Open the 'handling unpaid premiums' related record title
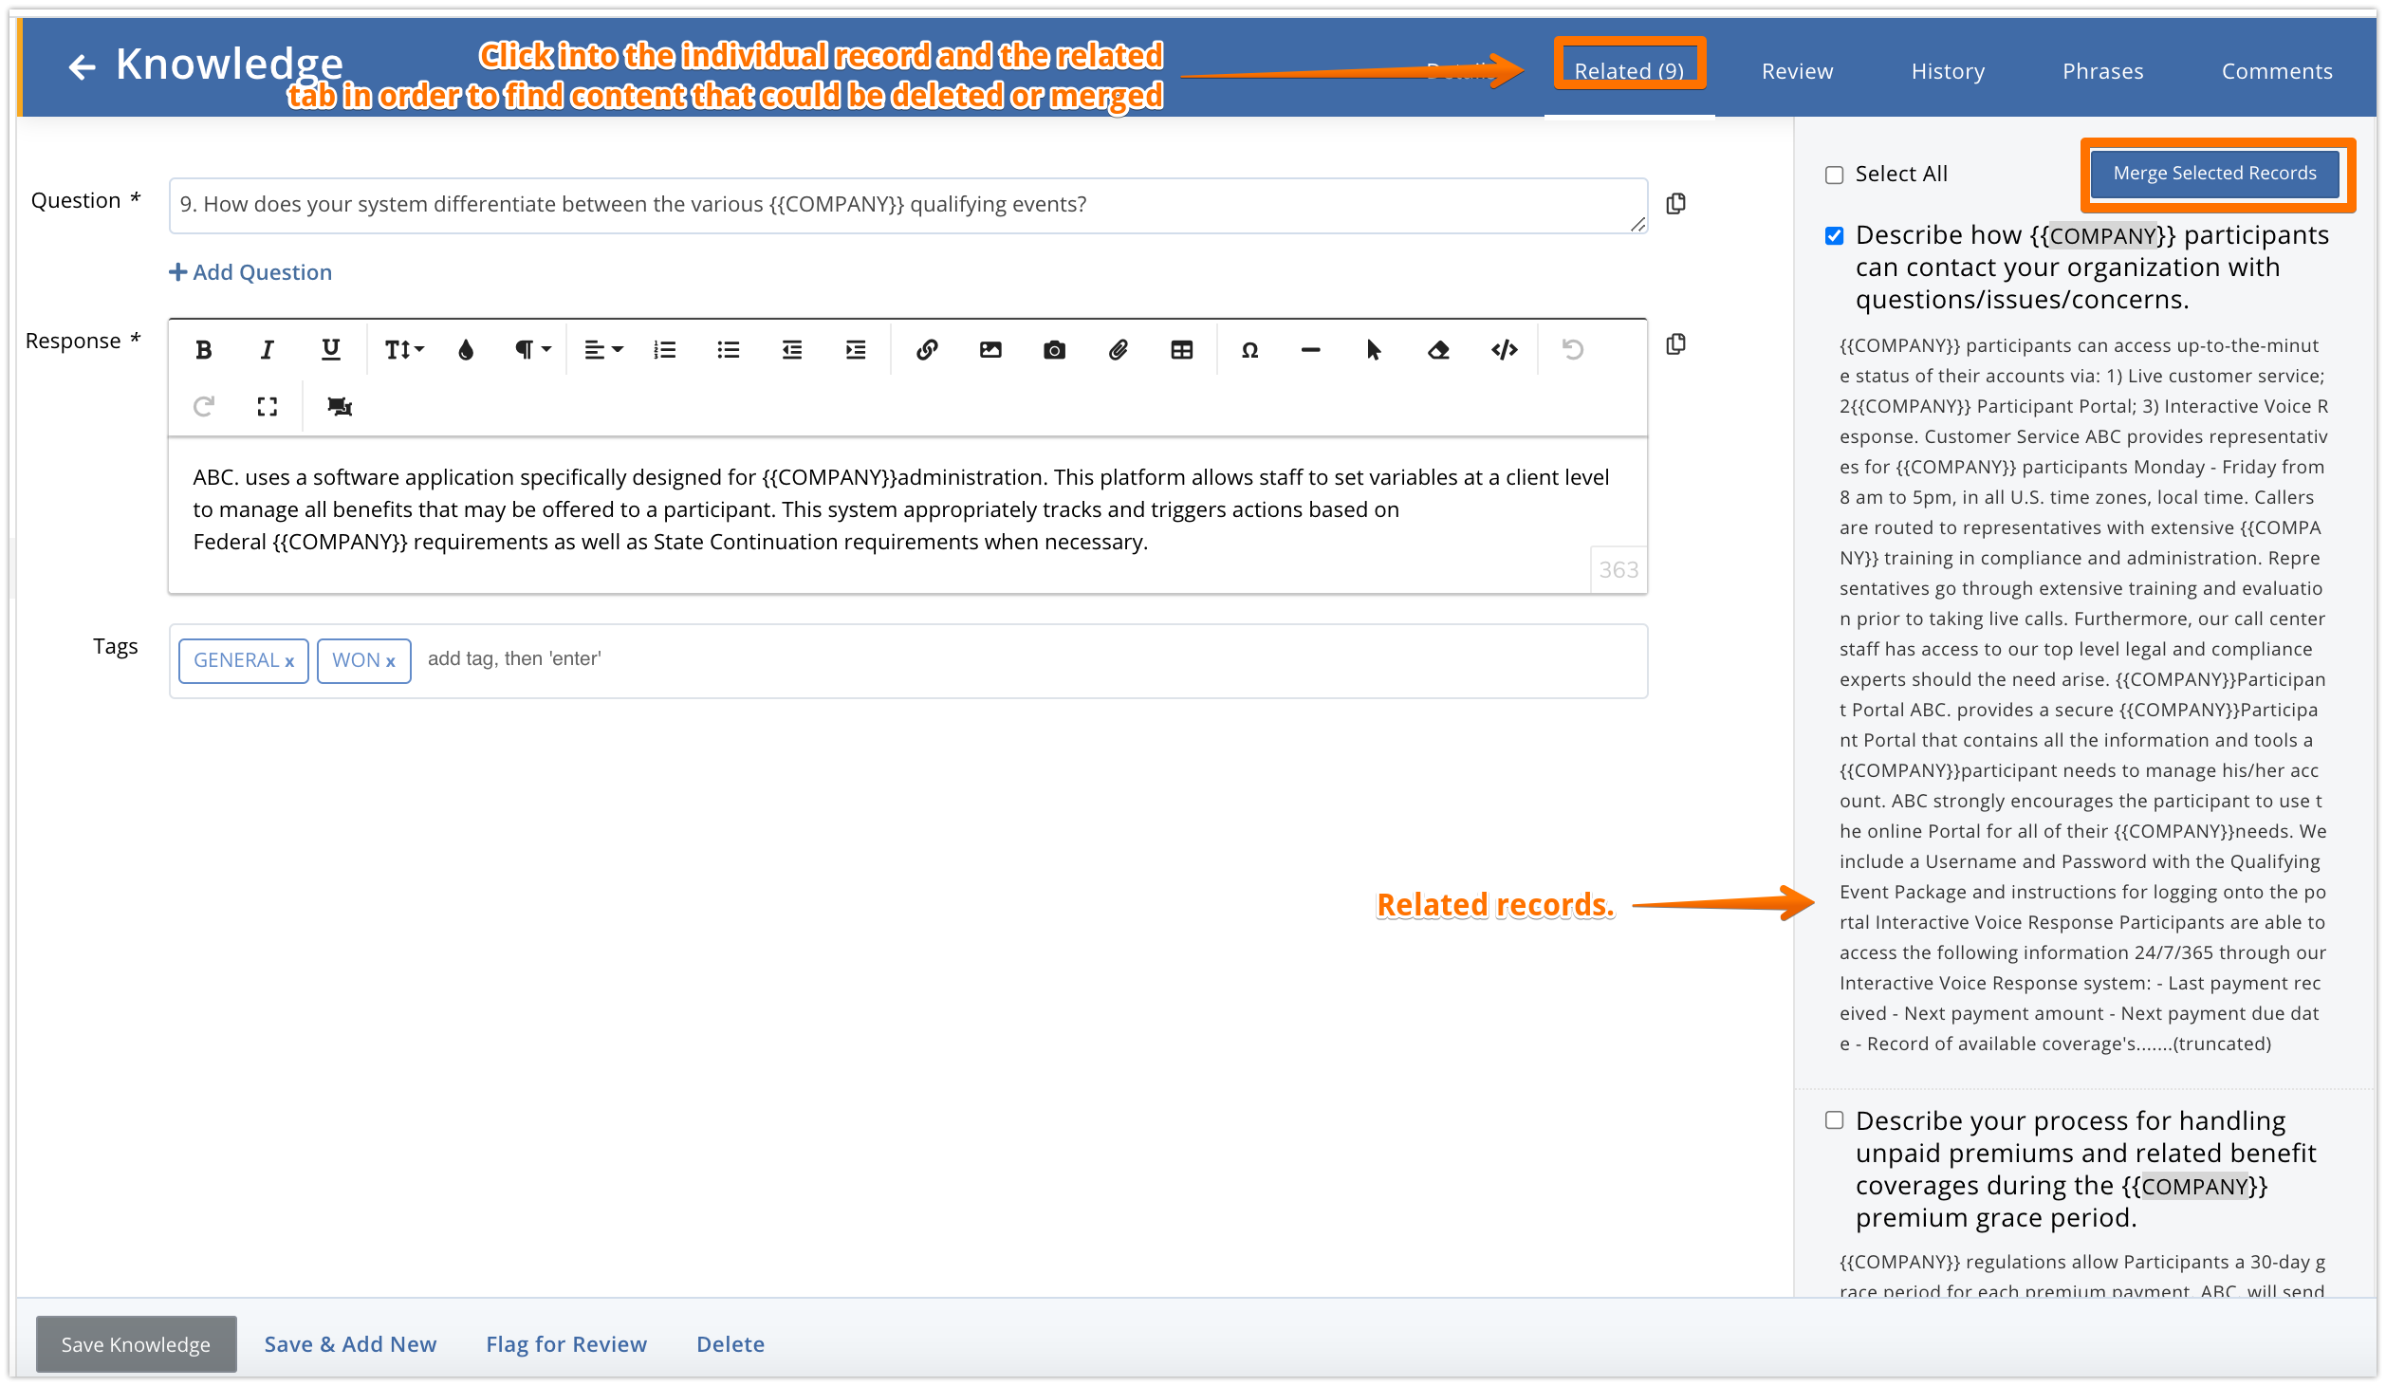Image resolution: width=2386 pixels, height=1386 pixels. (2085, 1169)
